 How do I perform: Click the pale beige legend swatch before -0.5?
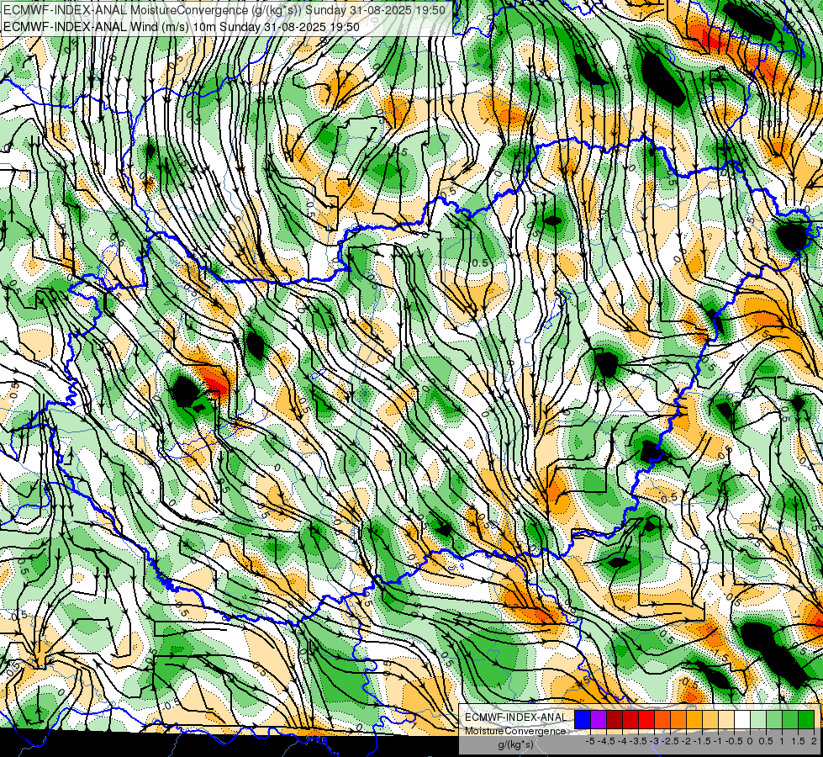pyautogui.click(x=727, y=720)
